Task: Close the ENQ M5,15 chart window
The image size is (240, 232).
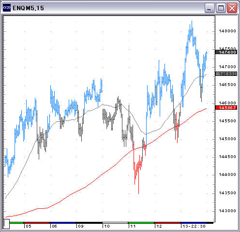Action: click(232, 8)
